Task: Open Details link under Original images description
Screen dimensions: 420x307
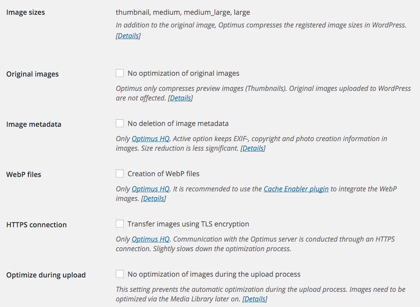Action: tap(180, 98)
